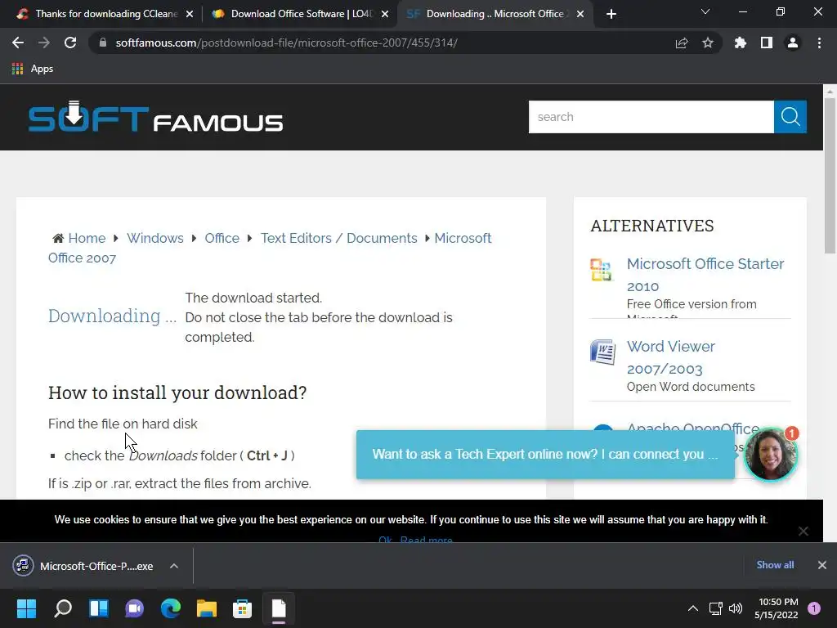
Task: Open network status in system tray
Action: [x=715, y=608]
